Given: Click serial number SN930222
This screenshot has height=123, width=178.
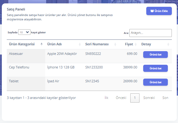Looking at the screenshot, I should [93, 54].
